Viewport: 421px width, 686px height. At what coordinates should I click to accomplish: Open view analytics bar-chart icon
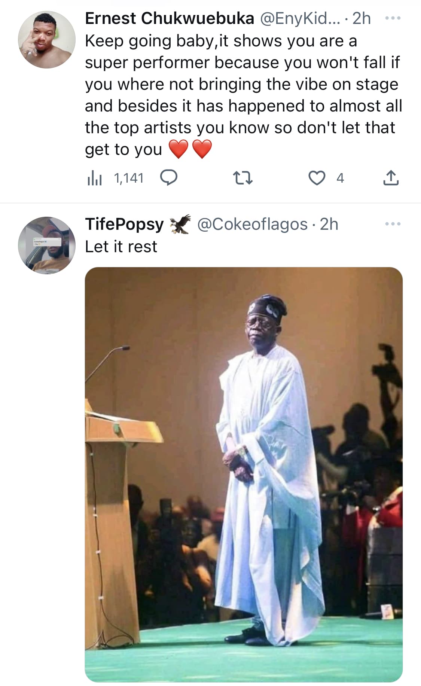point(94,178)
